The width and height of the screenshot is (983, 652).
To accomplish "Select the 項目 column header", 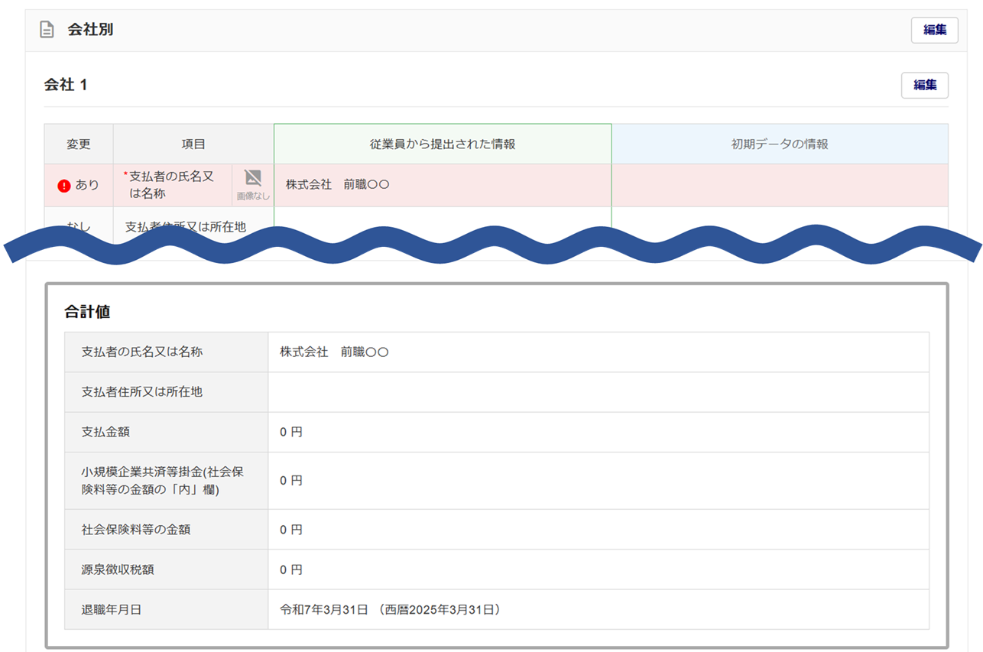I will [x=193, y=144].
